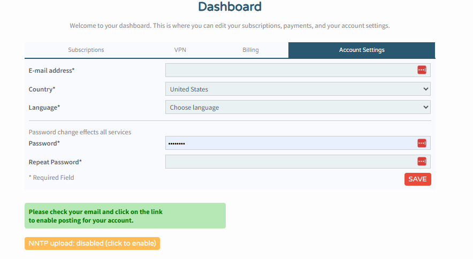
Task: Click the Country dropdown chevron arrow
Action: pyautogui.click(x=425, y=89)
